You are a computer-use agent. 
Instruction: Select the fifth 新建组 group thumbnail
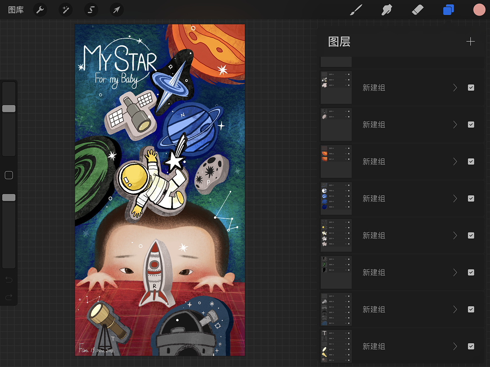pos(336,235)
